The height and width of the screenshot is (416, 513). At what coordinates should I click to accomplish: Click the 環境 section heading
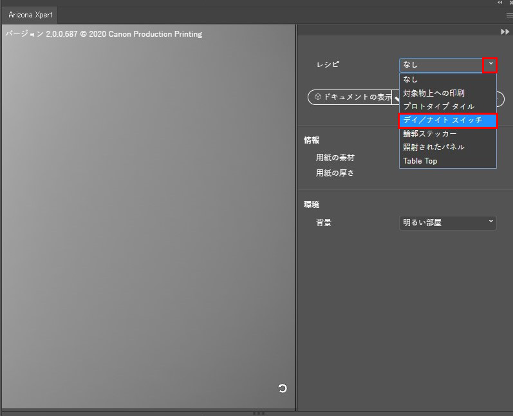click(x=312, y=205)
